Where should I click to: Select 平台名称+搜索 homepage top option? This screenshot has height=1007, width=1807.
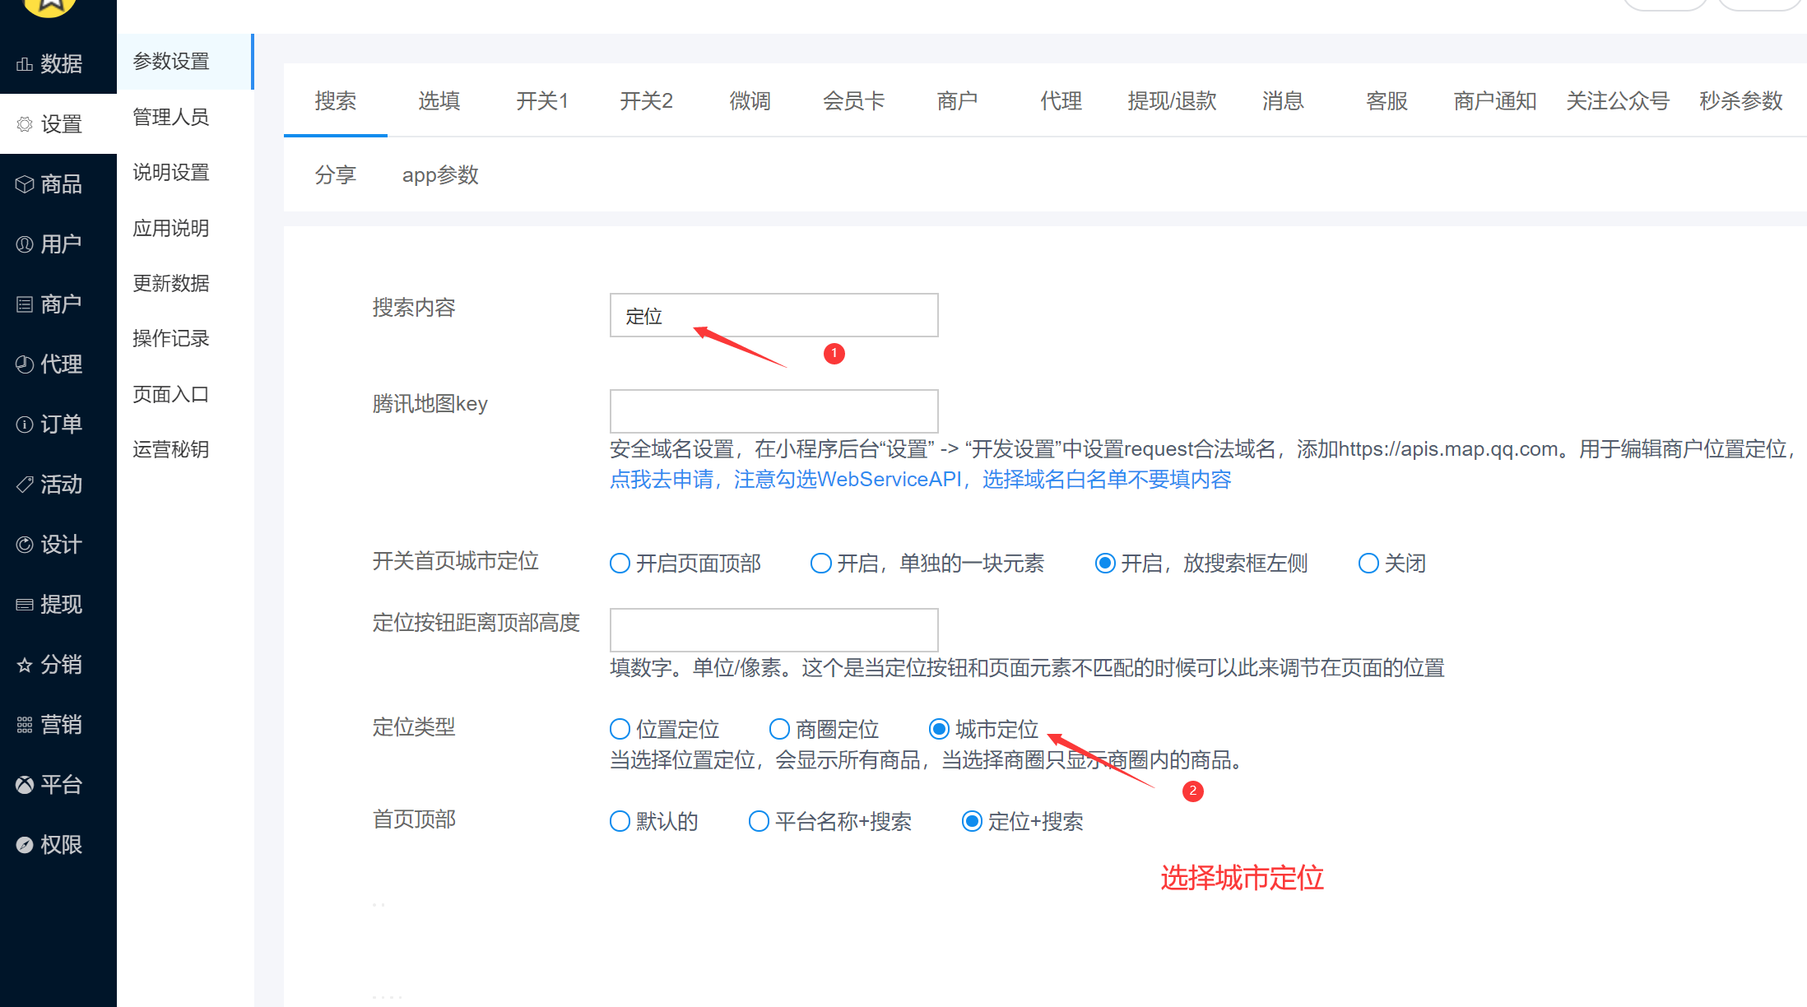759,821
